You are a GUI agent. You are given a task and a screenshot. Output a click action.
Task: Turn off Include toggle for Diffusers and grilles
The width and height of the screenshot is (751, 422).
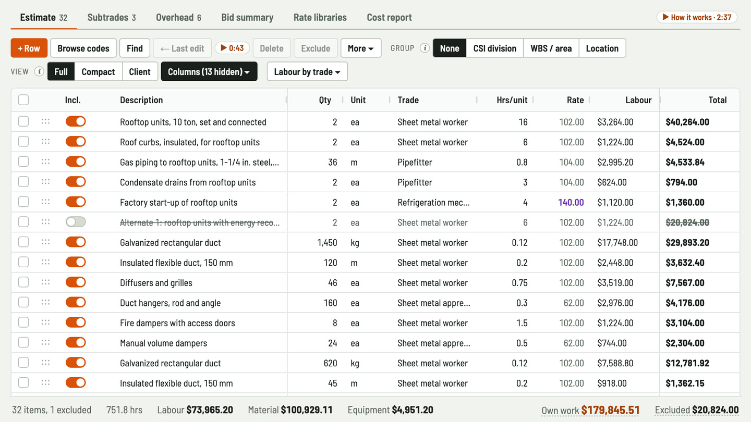[x=76, y=282]
